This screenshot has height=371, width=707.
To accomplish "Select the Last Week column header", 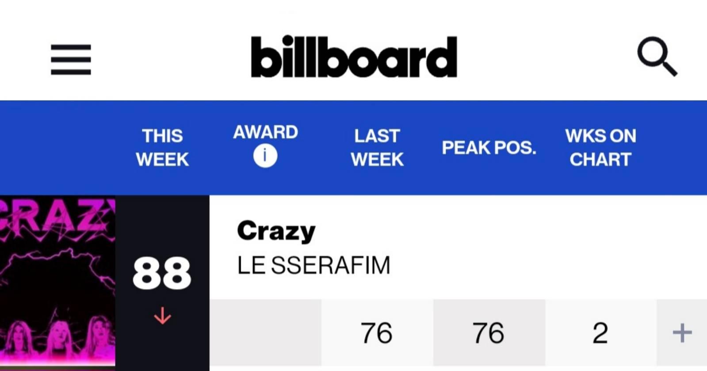I will [377, 147].
